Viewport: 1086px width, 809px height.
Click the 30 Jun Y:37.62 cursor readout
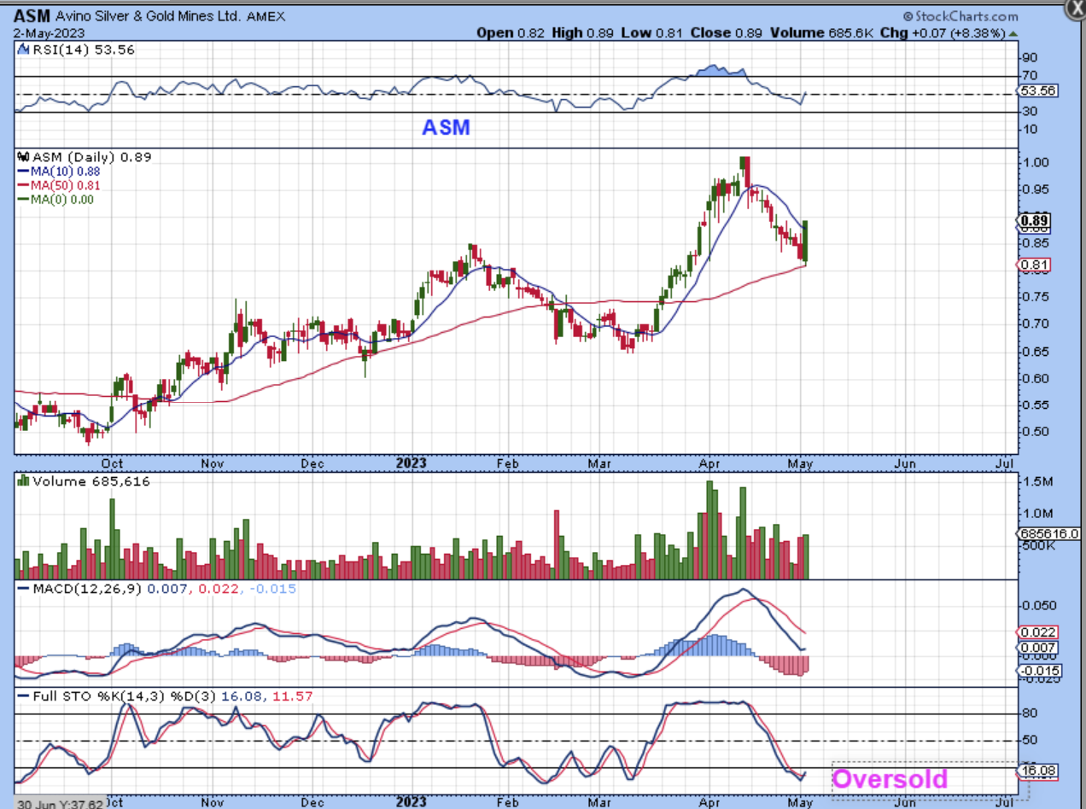[x=60, y=804]
